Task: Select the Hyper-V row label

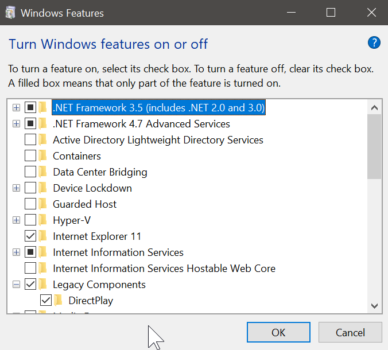Action: [72, 220]
